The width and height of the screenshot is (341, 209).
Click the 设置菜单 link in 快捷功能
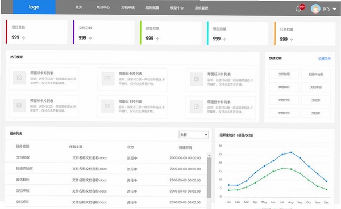[325, 58]
